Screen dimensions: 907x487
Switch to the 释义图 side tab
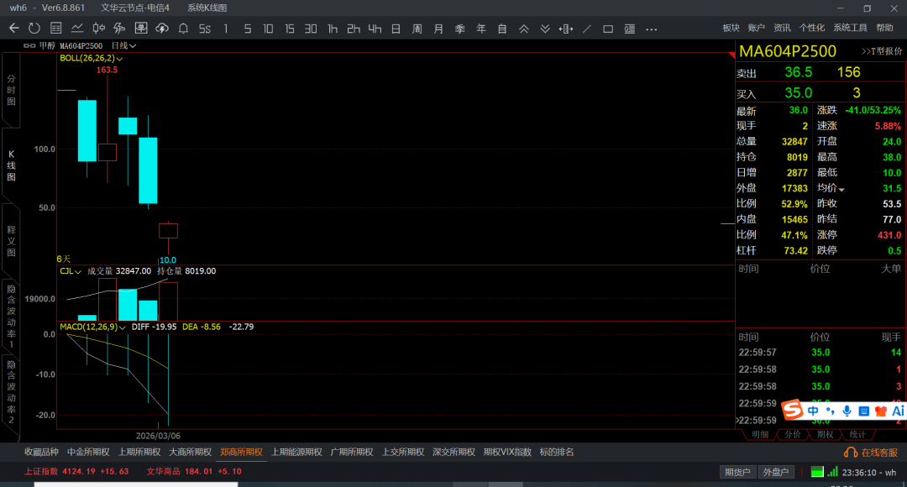11,241
